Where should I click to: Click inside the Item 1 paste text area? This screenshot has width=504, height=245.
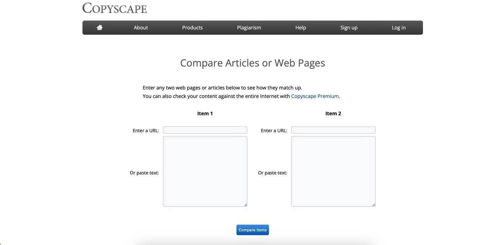(205, 171)
